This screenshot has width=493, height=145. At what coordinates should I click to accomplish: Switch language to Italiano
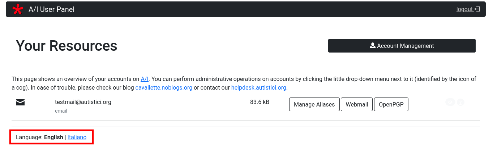(x=77, y=137)
